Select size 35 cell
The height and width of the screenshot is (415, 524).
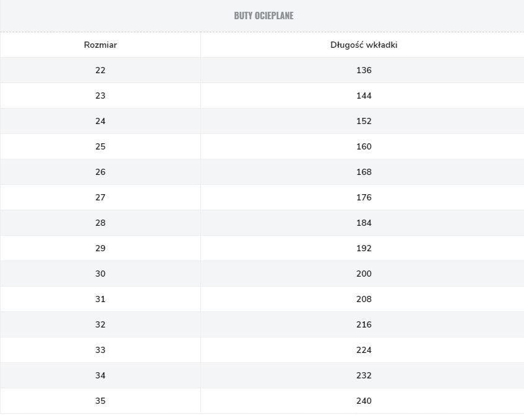(100, 401)
